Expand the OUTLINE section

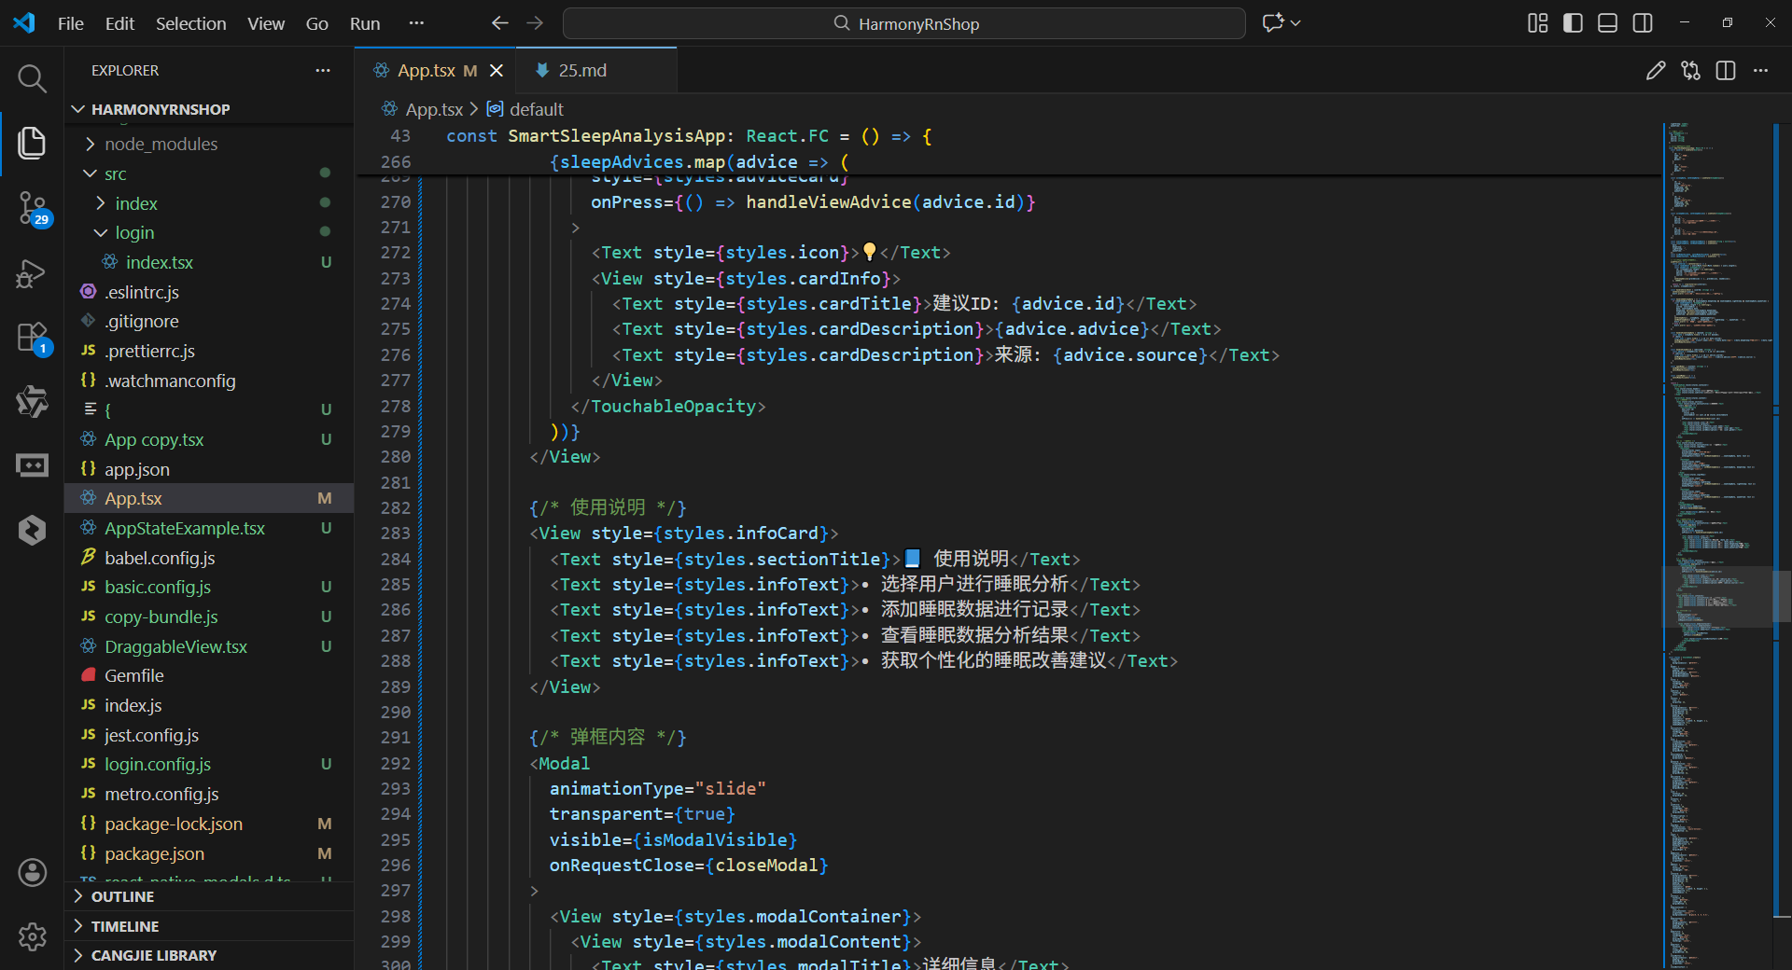click(209, 896)
